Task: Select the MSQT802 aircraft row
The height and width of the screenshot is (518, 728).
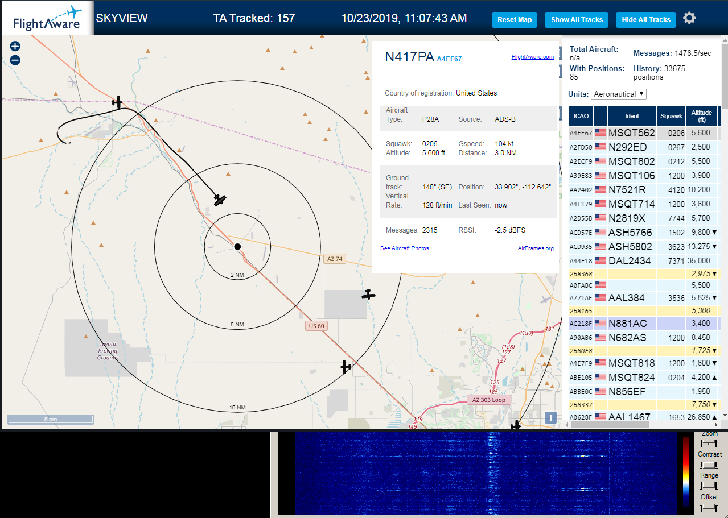Action: [x=644, y=161]
